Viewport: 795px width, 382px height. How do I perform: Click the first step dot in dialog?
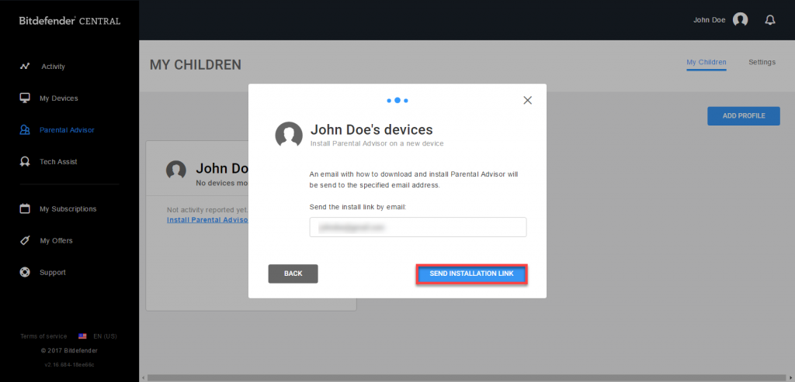coord(389,101)
